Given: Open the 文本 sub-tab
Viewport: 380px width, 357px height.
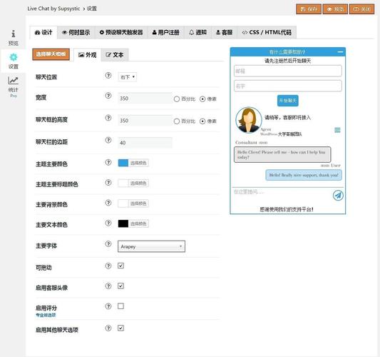Looking at the screenshot, I should (x=115, y=55).
